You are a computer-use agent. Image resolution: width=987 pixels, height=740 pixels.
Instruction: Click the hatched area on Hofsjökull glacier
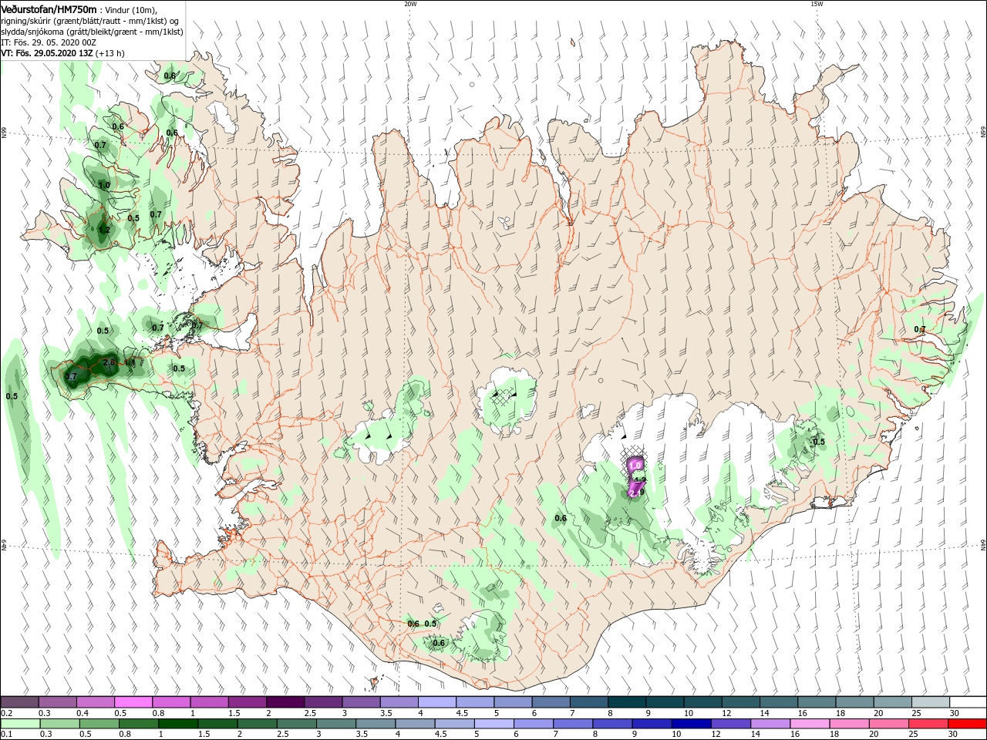click(x=503, y=397)
